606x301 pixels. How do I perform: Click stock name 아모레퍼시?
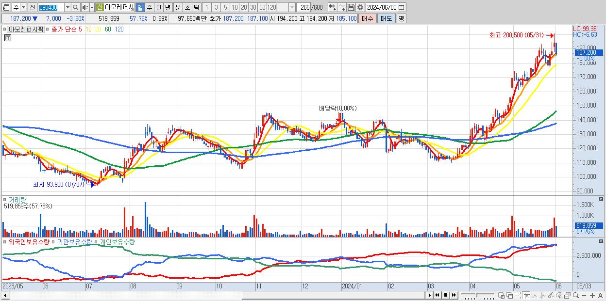tap(119, 7)
